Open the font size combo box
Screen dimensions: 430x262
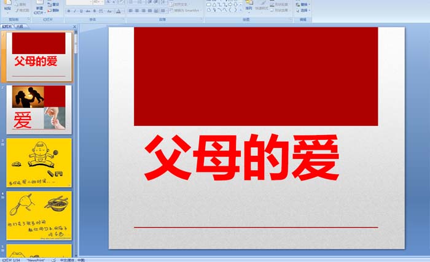98,2
